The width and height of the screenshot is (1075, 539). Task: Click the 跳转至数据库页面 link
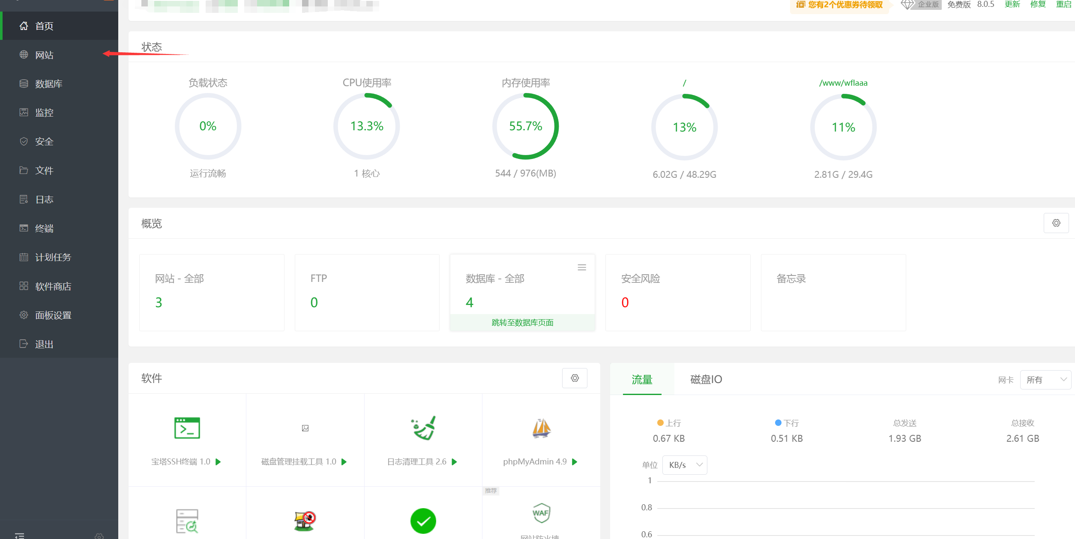[x=522, y=323]
